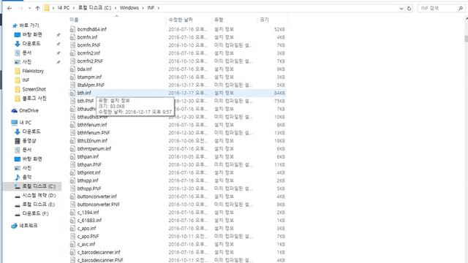Select 내 PC in address path
The image size is (468, 263).
[64, 8]
